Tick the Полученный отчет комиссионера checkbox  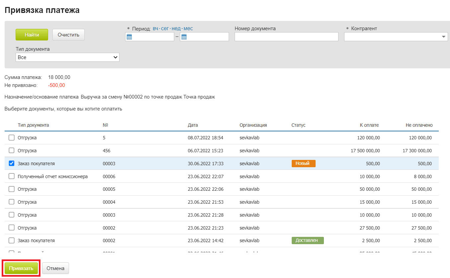(12, 176)
